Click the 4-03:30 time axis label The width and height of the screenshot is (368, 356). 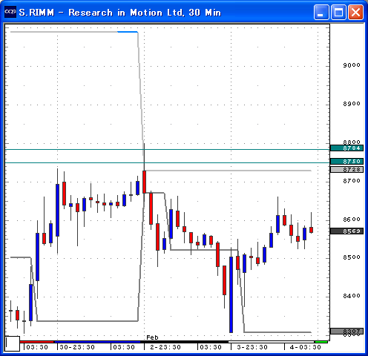point(306,347)
